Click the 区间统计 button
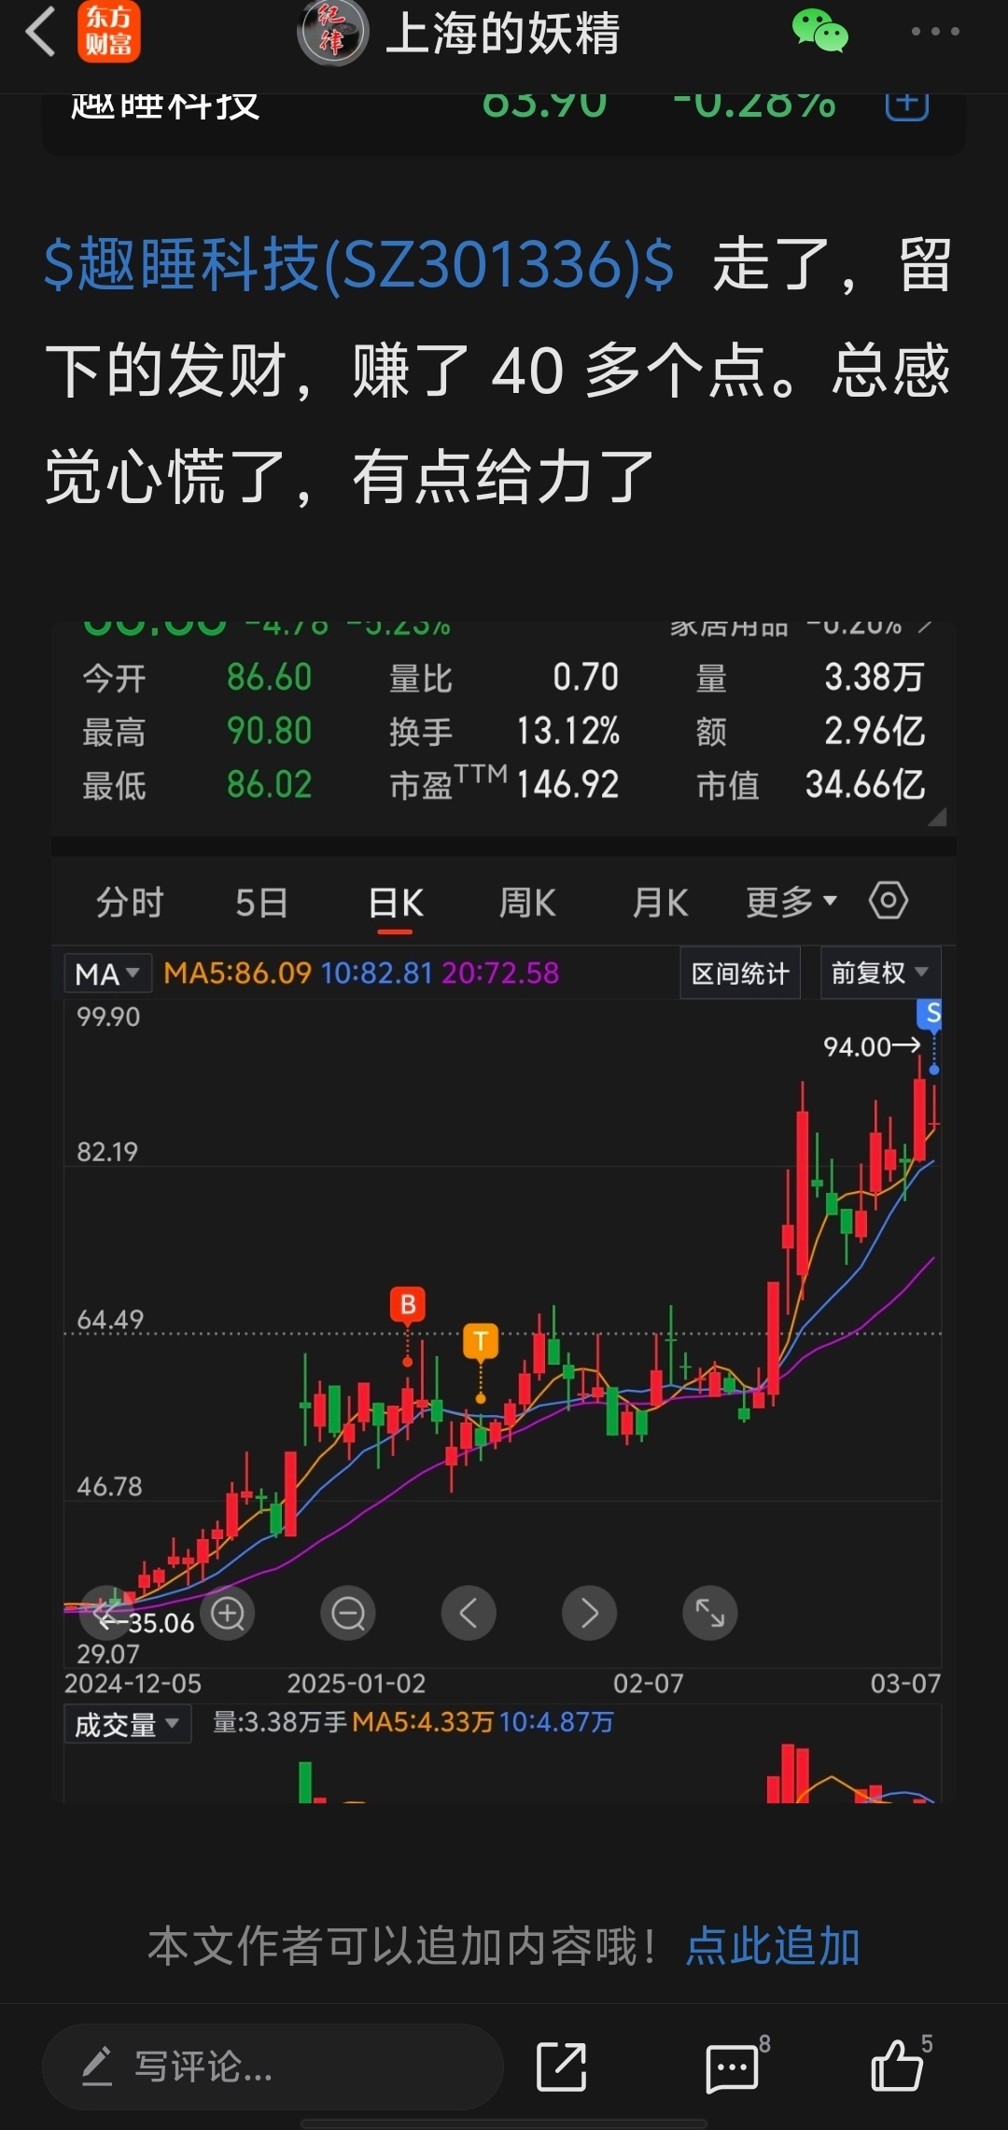 740,974
